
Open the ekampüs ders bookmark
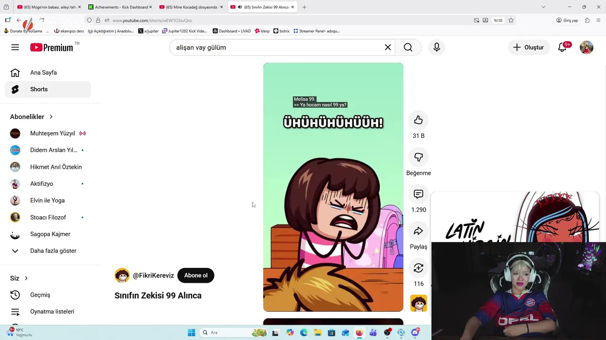point(69,31)
